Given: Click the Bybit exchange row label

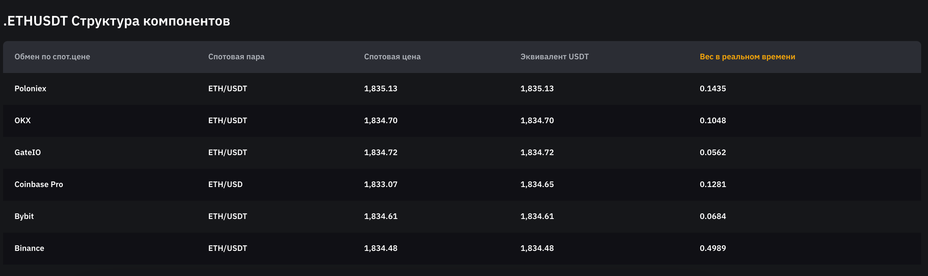Looking at the screenshot, I should pos(24,216).
